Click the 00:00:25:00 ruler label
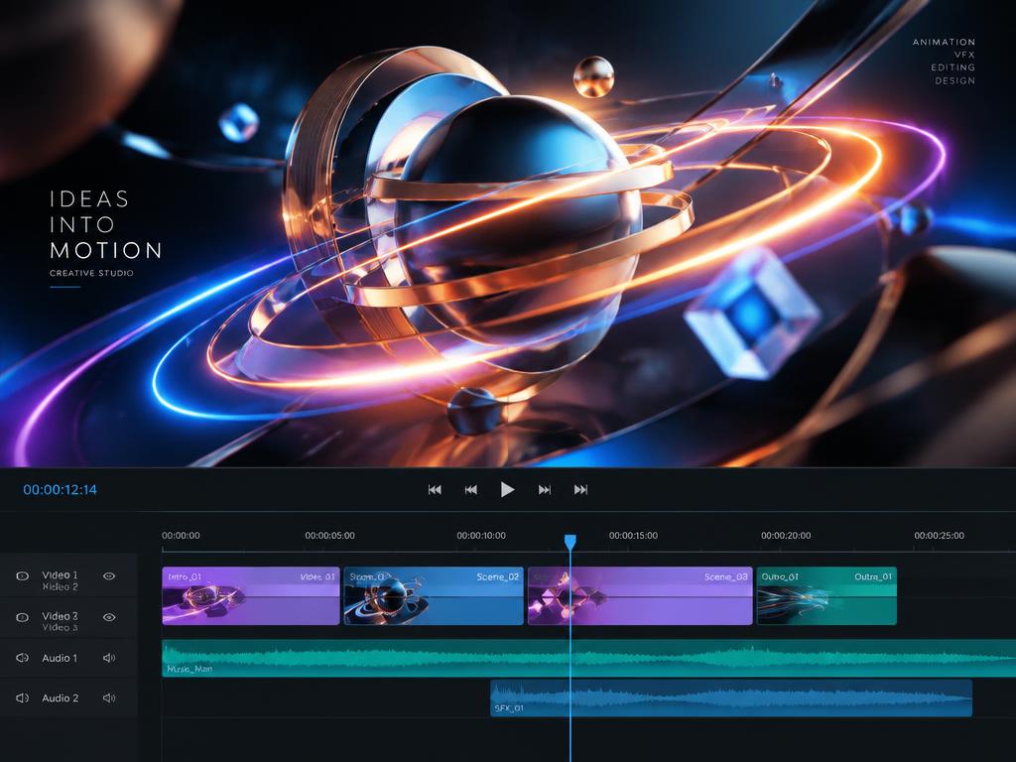 [939, 535]
